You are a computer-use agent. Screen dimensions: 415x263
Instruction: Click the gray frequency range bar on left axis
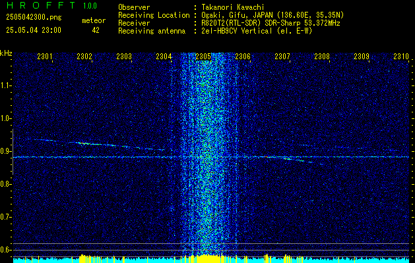coord(13,152)
